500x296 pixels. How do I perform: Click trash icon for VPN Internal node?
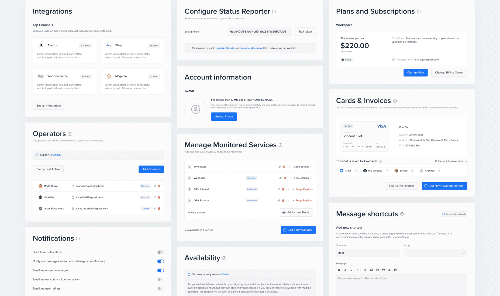[283, 189]
